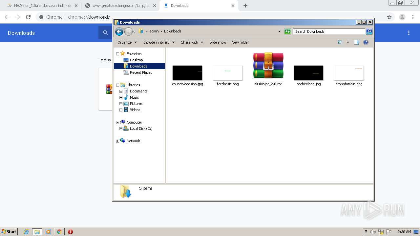Viewport: 420px width, 236px height.
Task: Click the Change your view icon
Action: 340,42
